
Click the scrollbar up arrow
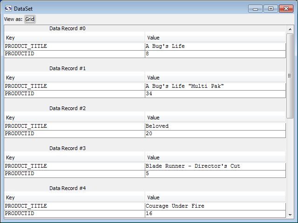[290, 29]
